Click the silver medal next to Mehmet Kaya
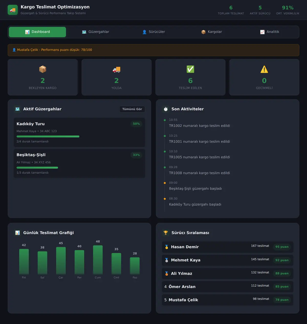This screenshot has width=307, height=324. coord(167,260)
